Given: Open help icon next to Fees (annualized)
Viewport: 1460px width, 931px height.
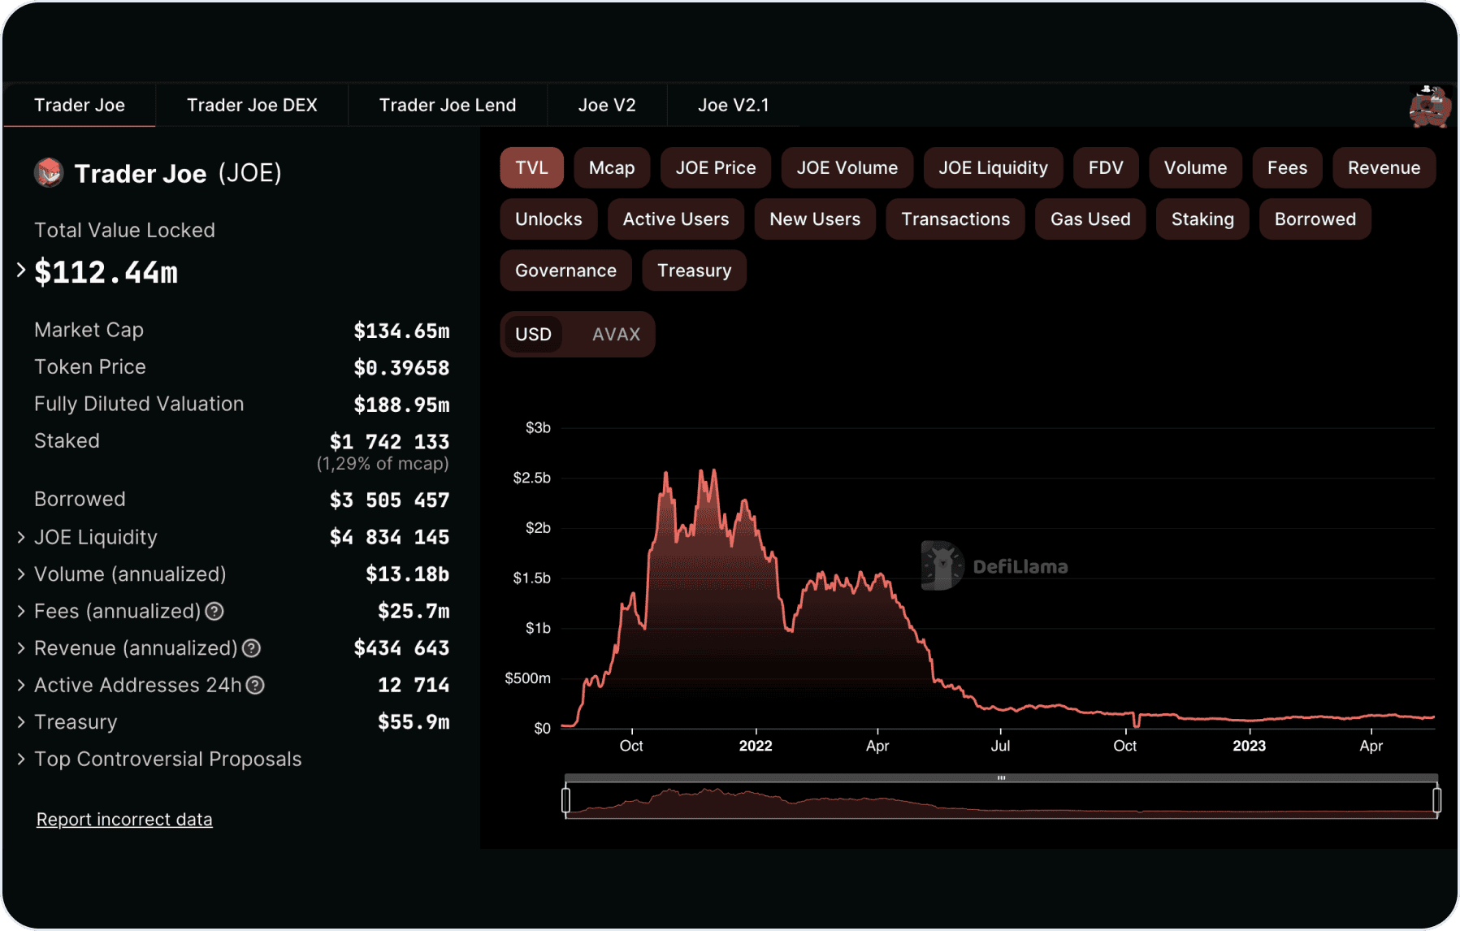Looking at the screenshot, I should tap(214, 611).
